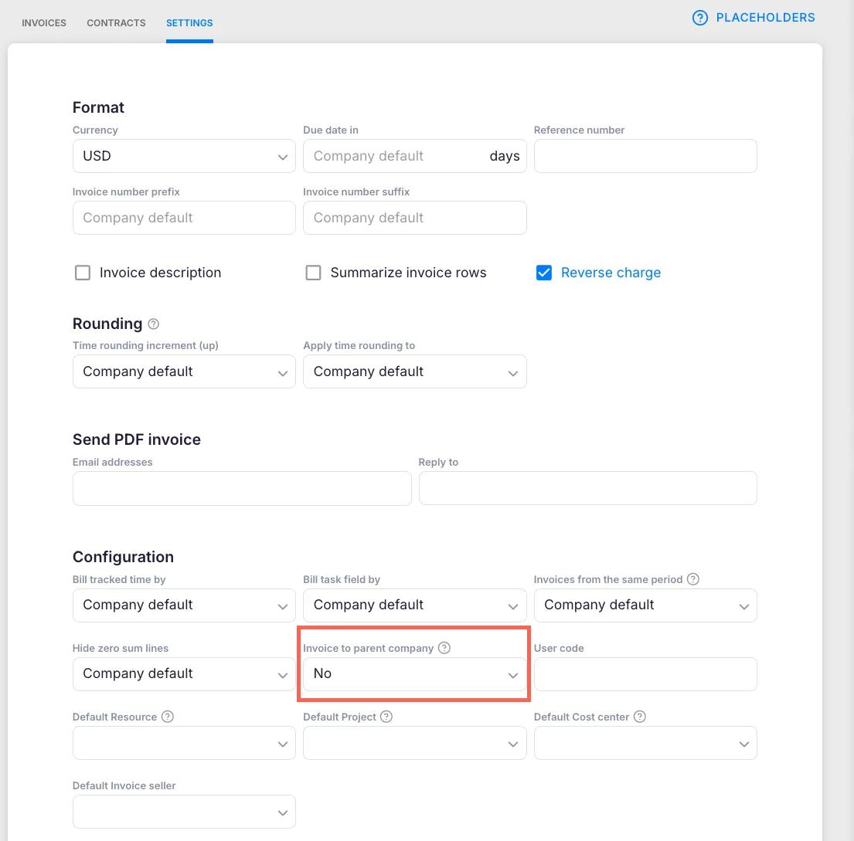Screen dimensions: 854x841
Task: Click help icon next to Invoice to parent company
Action: [x=444, y=648]
